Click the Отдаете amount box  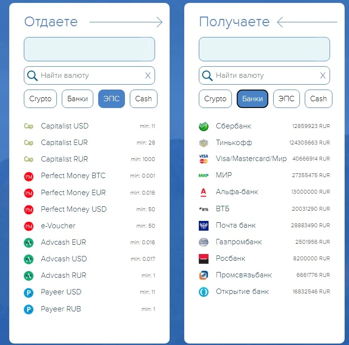(89, 49)
